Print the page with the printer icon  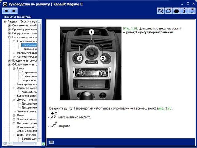pyautogui.click(x=176, y=11)
